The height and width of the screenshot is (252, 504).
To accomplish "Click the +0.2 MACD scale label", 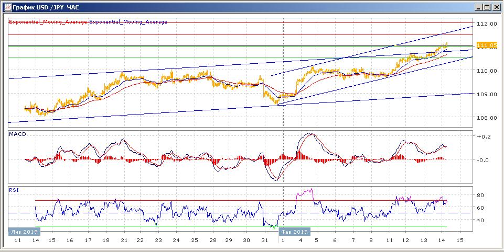I will click(482, 136).
